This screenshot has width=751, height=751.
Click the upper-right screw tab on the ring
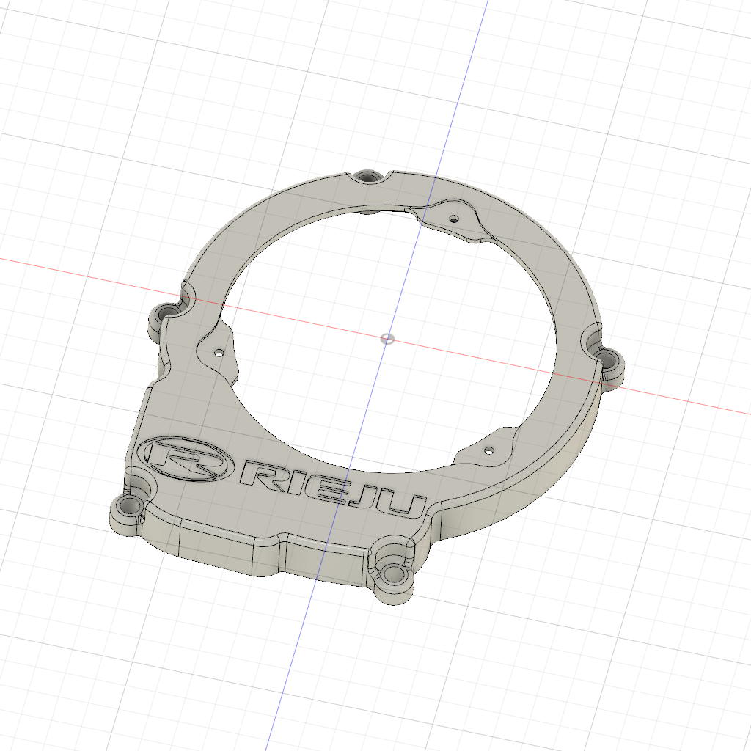click(x=455, y=216)
